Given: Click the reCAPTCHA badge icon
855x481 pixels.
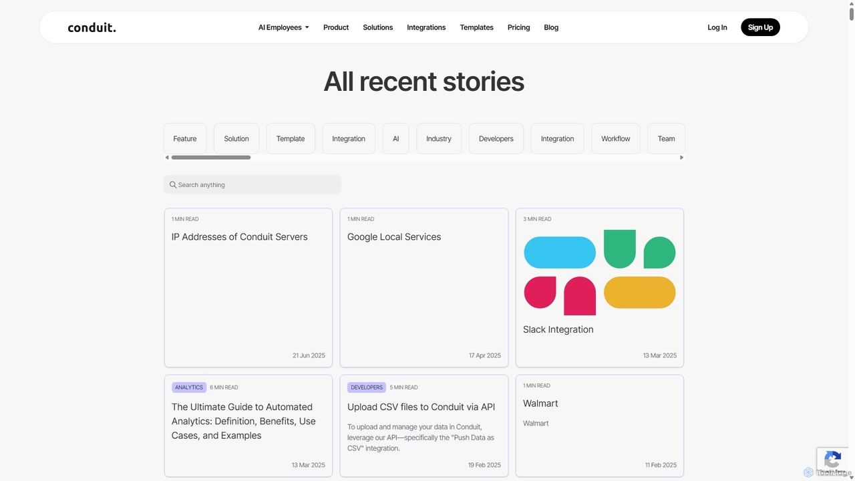Looking at the screenshot, I should coord(832,460).
